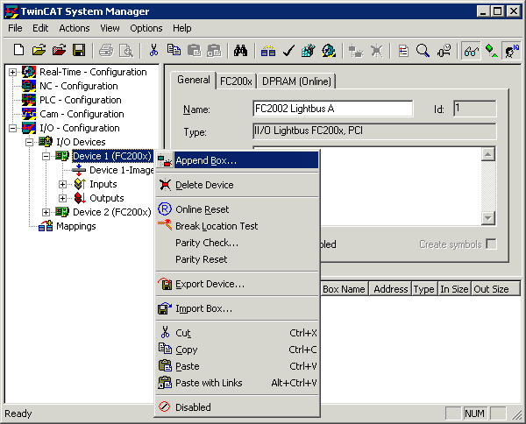The height and width of the screenshot is (424, 526).
Task: Choose Paste with Links context menu entry
Action: 238,383
